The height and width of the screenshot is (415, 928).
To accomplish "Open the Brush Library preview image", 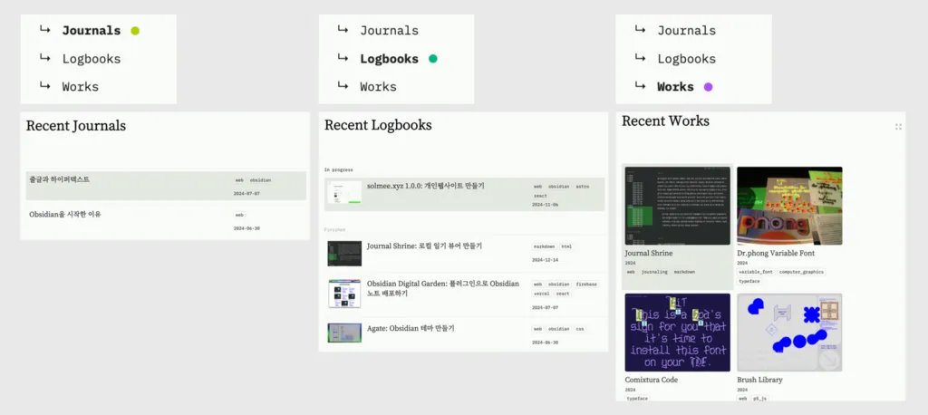I will [788, 332].
